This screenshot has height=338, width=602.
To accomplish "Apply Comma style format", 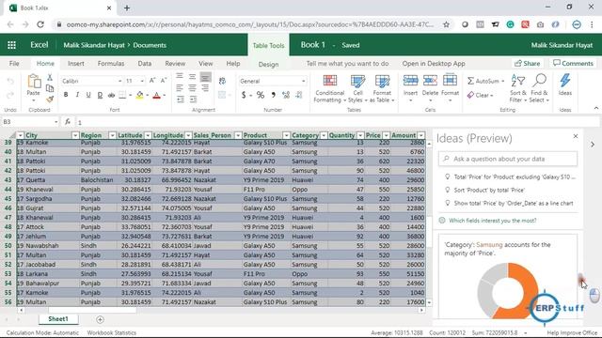I will coord(274,95).
